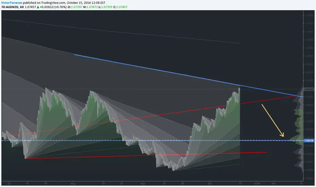The width and height of the screenshot is (316, 187).
Task: Click the blue 1.04318 price level tag
Action: click(309, 140)
